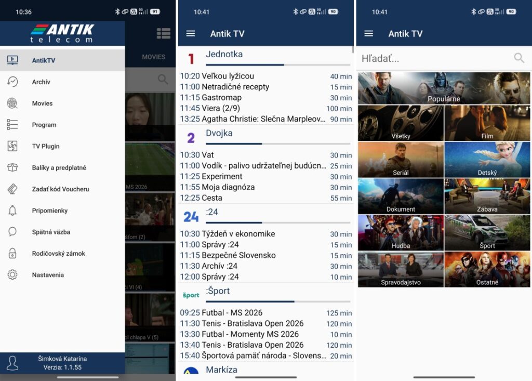
Task: Open Balíky a predplatné menu entry
Action: [62, 167]
